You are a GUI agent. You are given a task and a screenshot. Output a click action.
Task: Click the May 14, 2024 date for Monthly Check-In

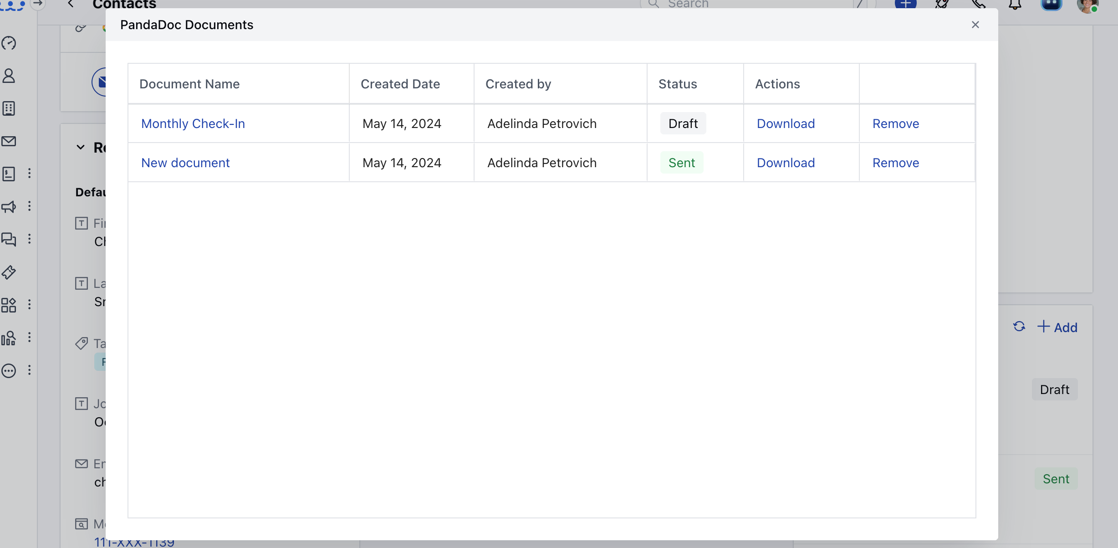pyautogui.click(x=402, y=123)
